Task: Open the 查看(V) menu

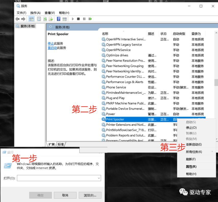Action: (x=50, y=13)
